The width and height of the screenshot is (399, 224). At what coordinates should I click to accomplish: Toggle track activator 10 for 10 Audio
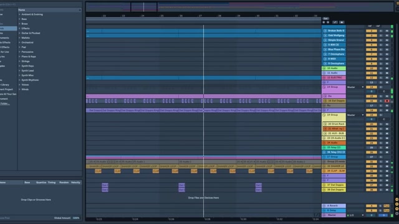coord(372,68)
